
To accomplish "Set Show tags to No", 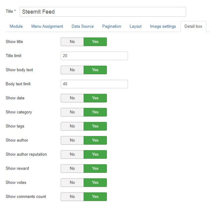I will tap(72, 126).
